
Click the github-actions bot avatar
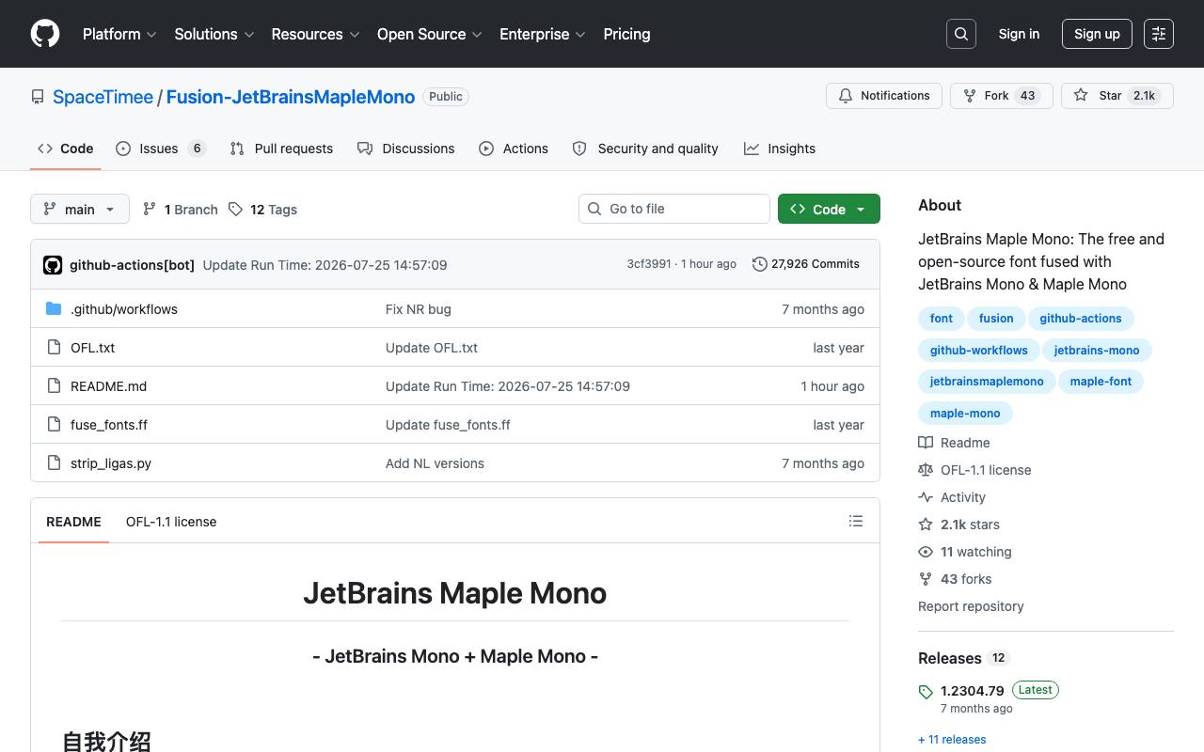pos(53,265)
